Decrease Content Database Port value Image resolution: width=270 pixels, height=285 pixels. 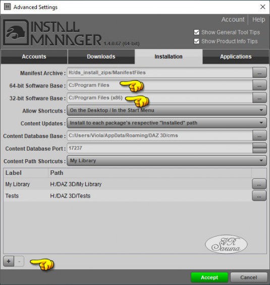click(x=259, y=151)
